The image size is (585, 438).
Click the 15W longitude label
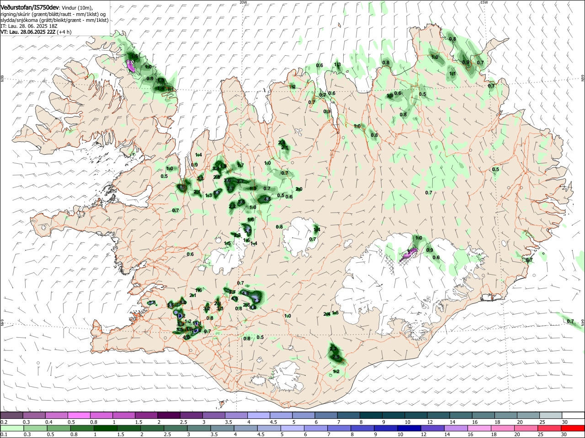click(x=484, y=2)
